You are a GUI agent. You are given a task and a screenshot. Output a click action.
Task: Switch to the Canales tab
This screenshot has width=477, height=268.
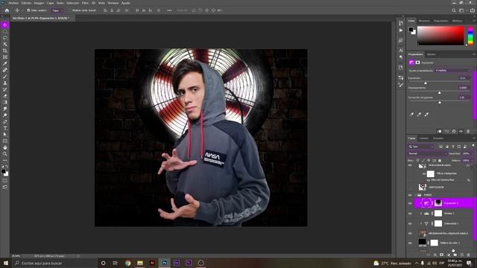(x=424, y=138)
